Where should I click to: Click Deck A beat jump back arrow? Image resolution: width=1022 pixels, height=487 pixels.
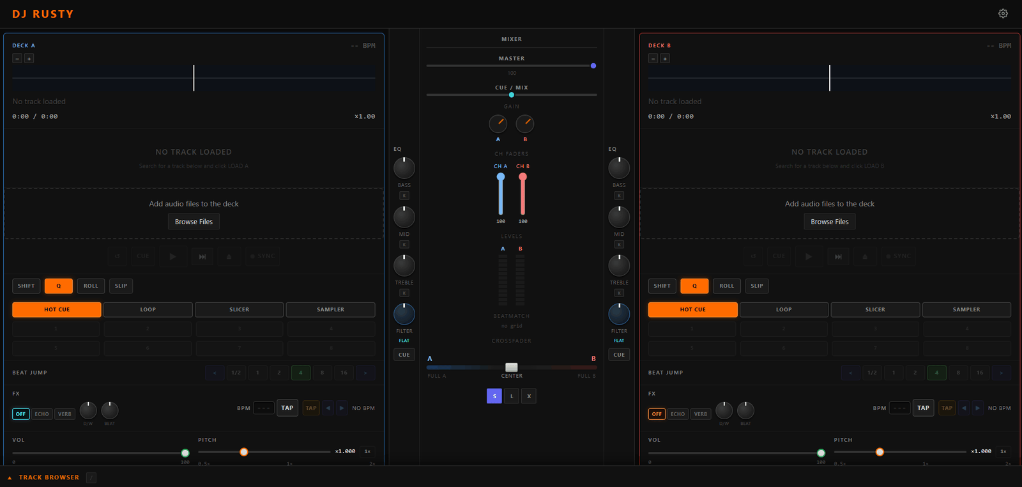[x=215, y=373]
